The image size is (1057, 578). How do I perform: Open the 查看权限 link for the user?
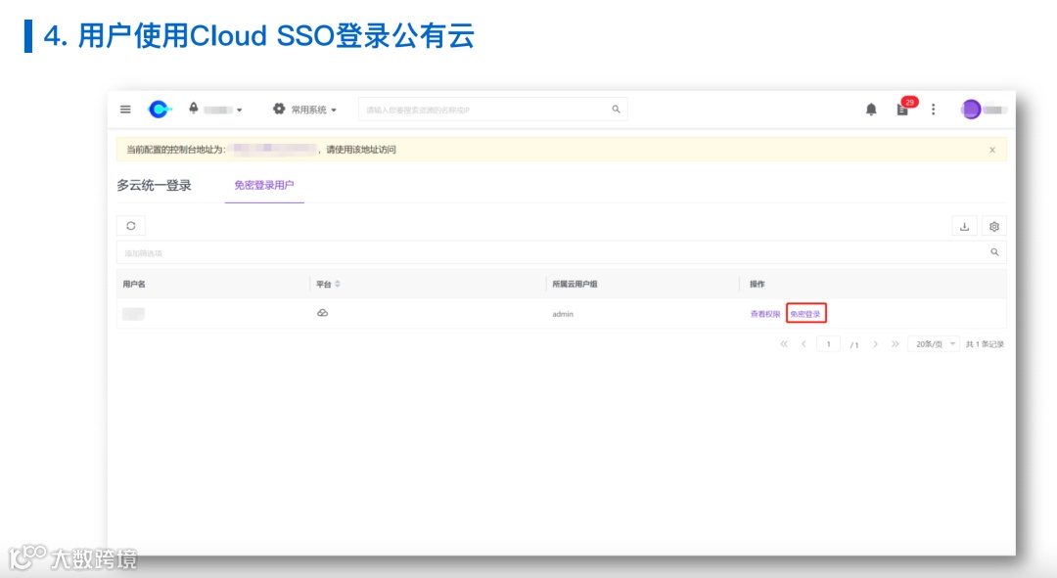765,314
